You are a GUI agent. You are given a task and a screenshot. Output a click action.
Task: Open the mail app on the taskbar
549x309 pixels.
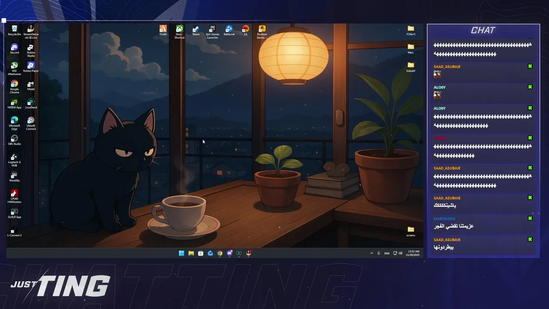210,253
